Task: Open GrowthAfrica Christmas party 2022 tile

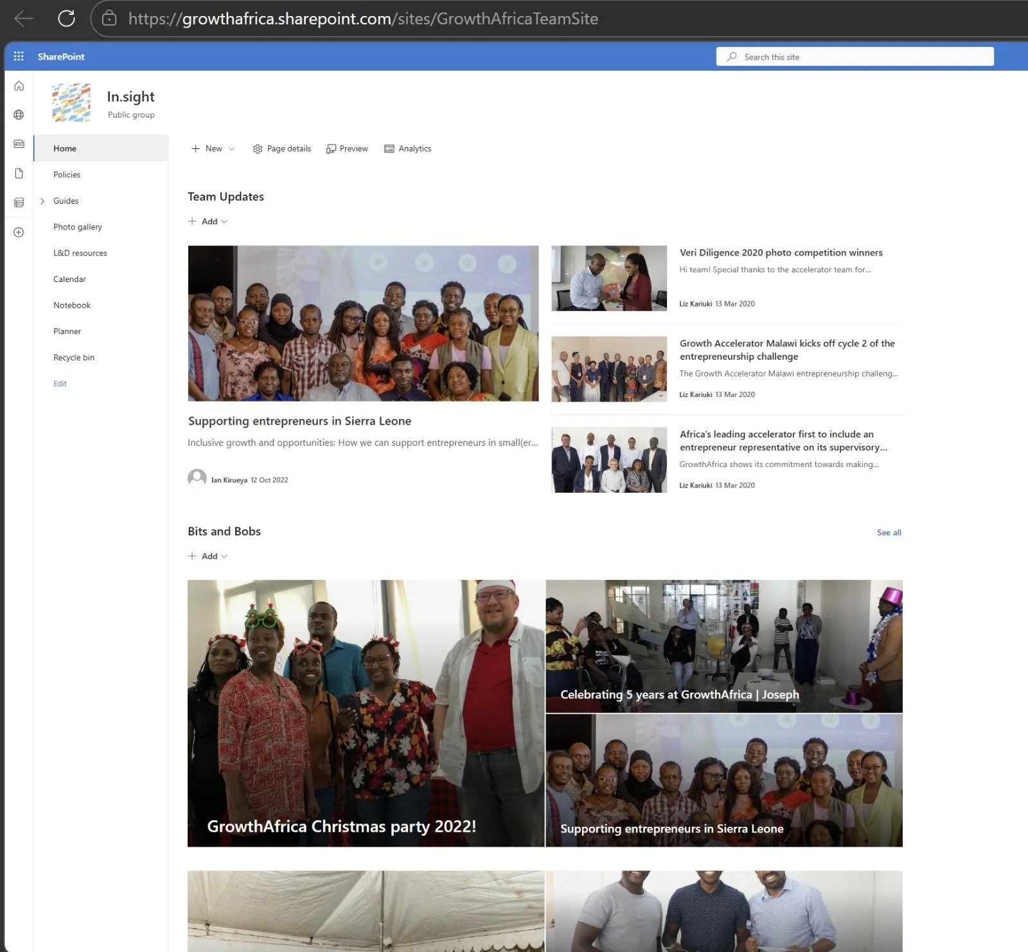Action: pos(366,714)
